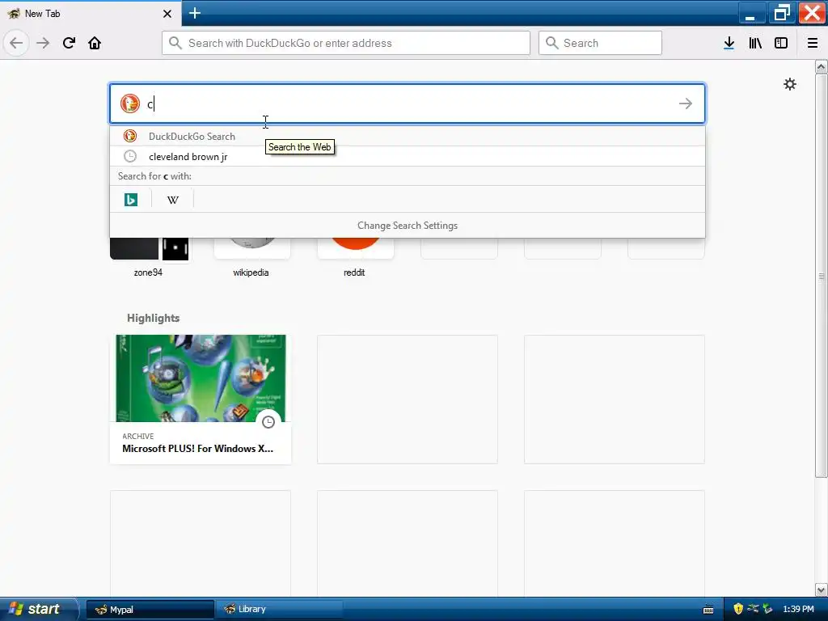Go back with the back arrow
The width and height of the screenshot is (828, 621).
(16, 43)
